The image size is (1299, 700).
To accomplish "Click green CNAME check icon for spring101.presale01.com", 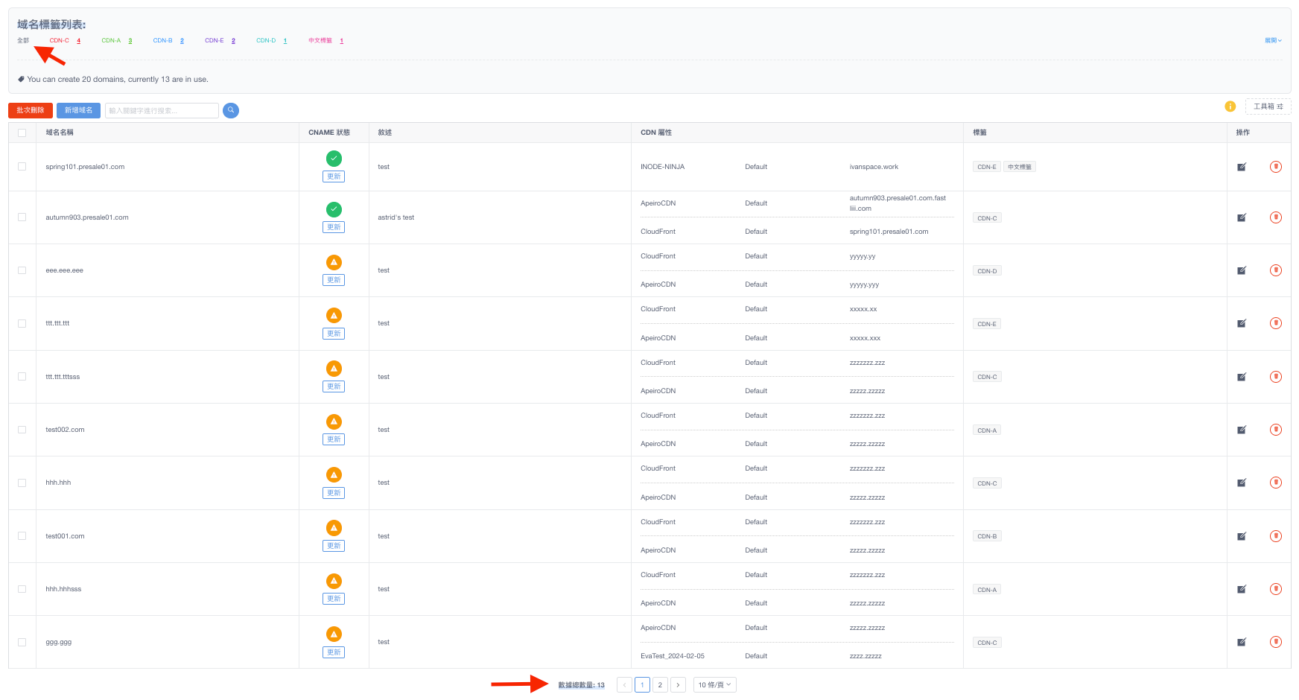I will pyautogui.click(x=334, y=158).
